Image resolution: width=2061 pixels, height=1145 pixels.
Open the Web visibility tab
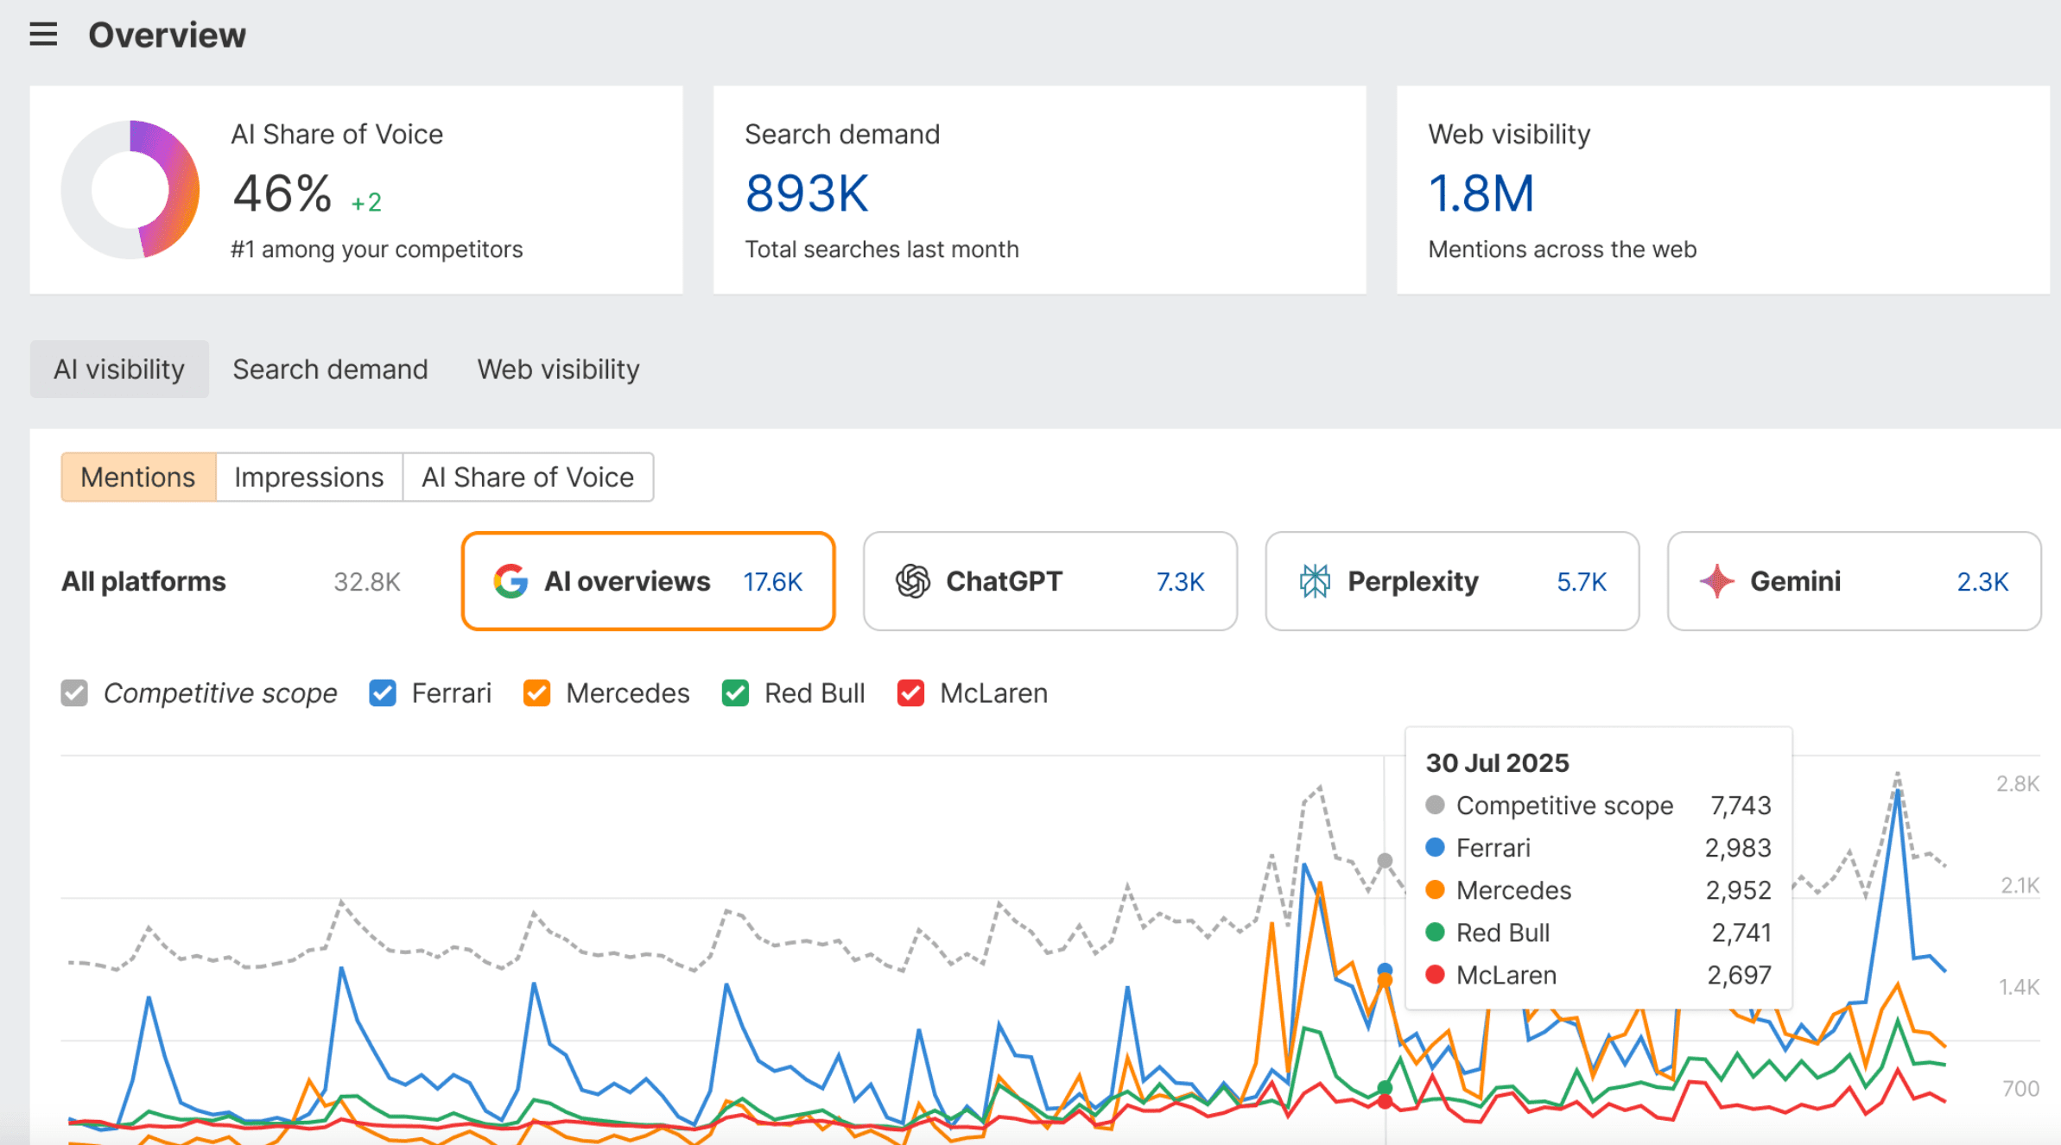coord(558,370)
